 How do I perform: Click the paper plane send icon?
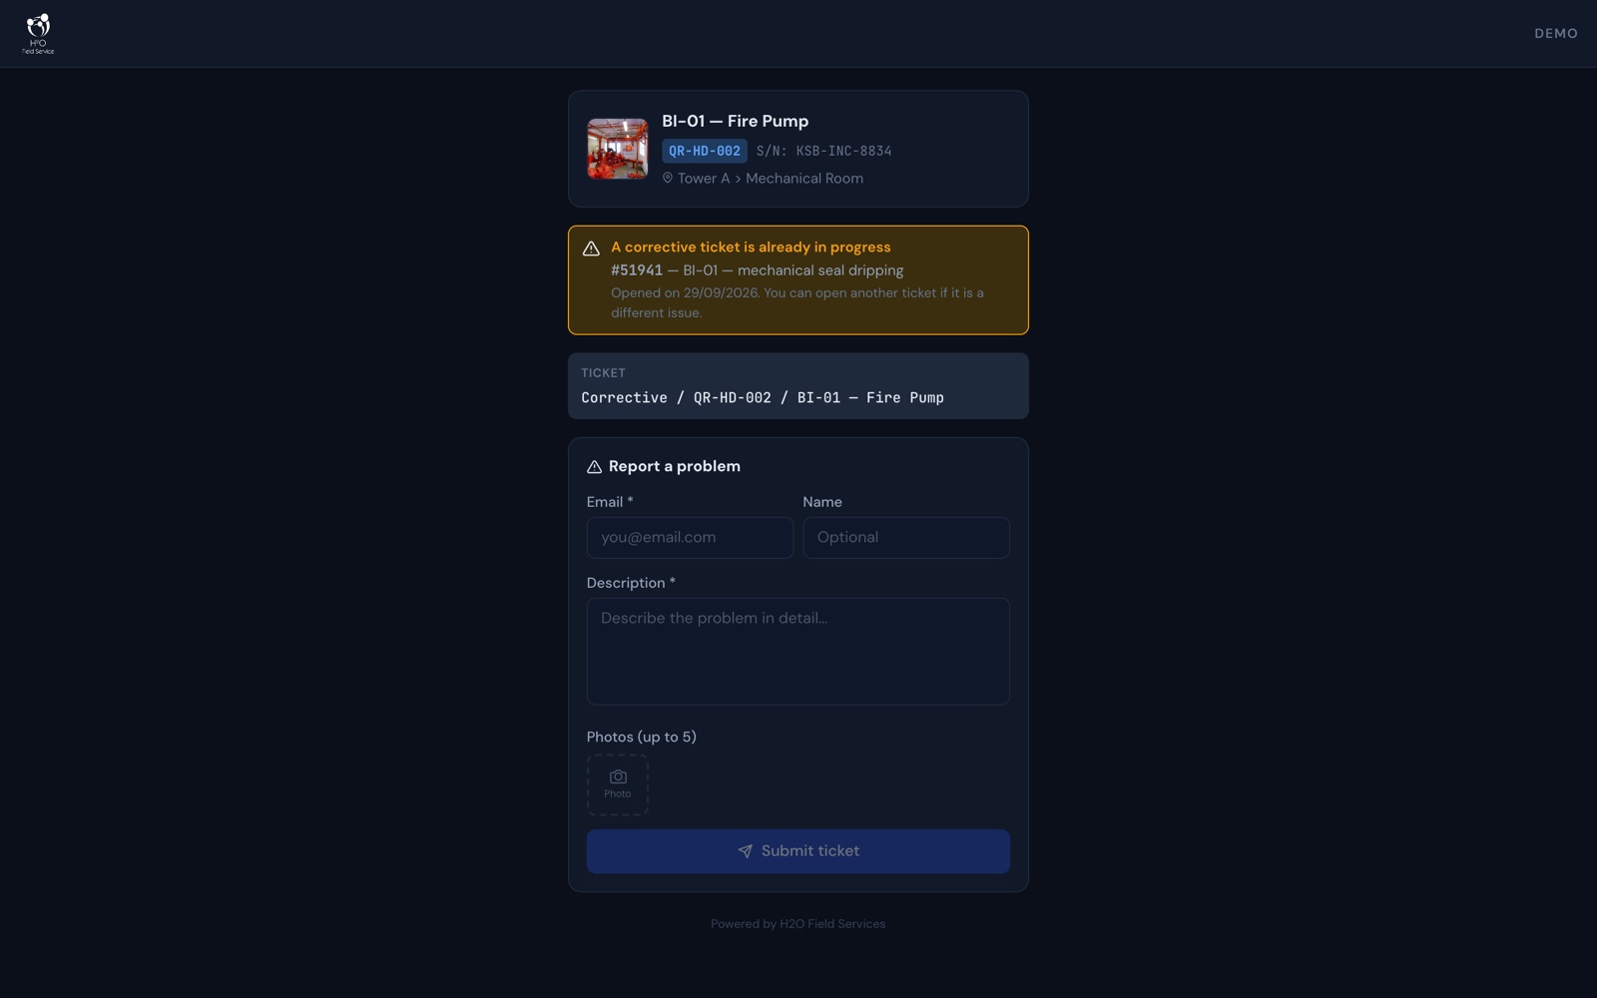pyautogui.click(x=745, y=851)
